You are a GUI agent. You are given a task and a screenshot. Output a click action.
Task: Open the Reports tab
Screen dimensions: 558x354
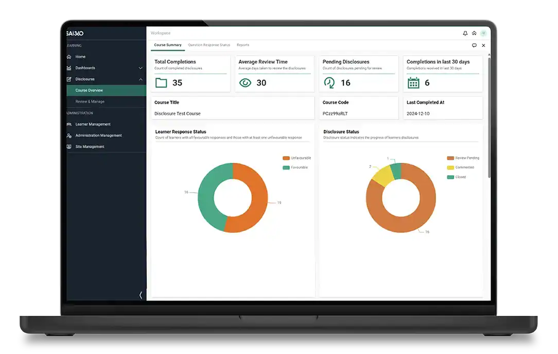[x=243, y=45]
